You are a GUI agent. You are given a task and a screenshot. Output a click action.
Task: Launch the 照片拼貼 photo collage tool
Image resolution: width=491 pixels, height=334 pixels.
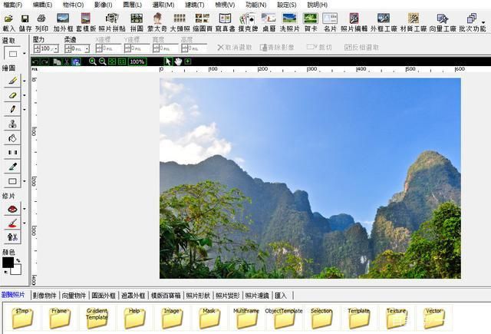[112, 22]
